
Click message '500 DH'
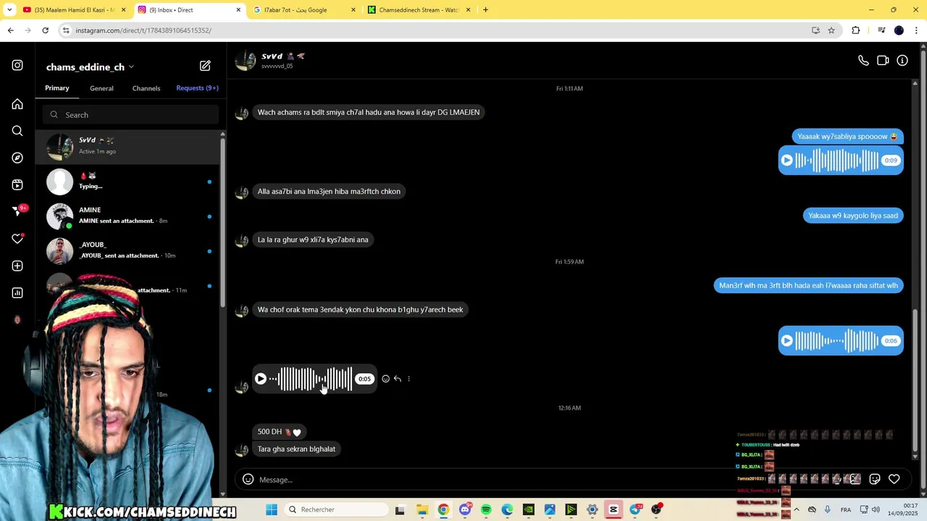(x=279, y=432)
